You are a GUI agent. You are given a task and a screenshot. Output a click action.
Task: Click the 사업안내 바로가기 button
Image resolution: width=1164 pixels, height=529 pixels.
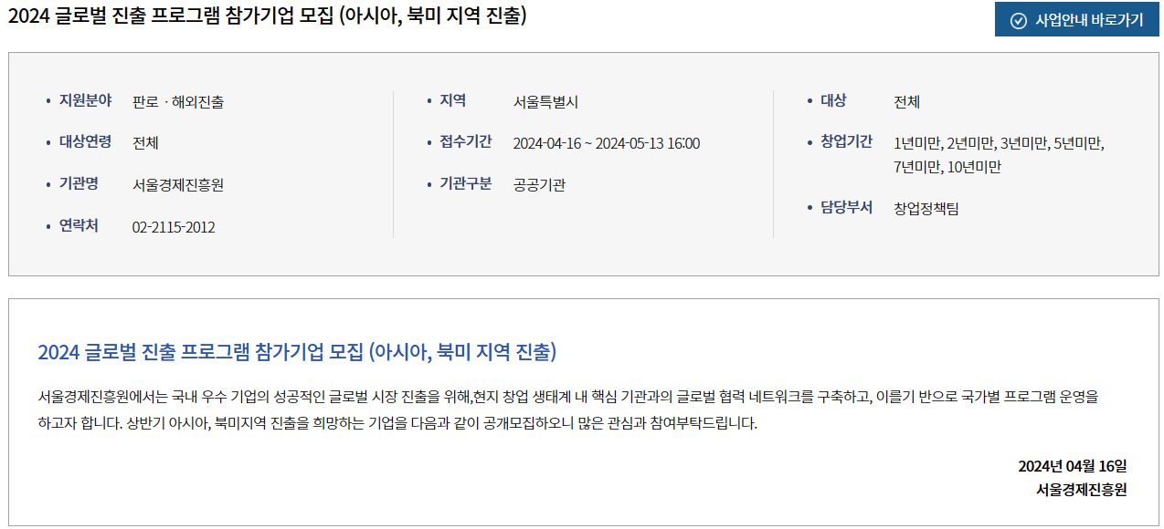1076,20
